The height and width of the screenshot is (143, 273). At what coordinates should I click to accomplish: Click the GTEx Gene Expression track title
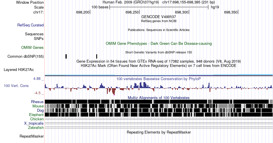tap(159, 61)
